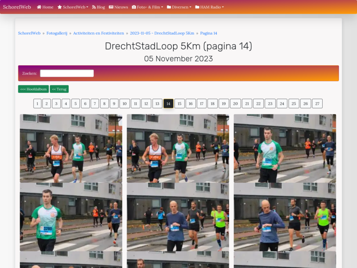Click the folder icon beside Diversen

[x=169, y=7]
